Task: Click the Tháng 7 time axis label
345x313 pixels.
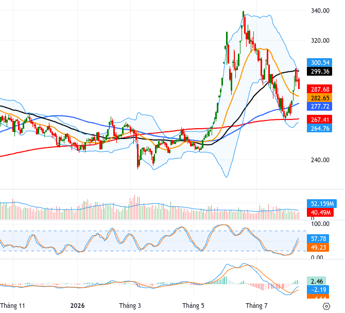Action: pos(256,305)
